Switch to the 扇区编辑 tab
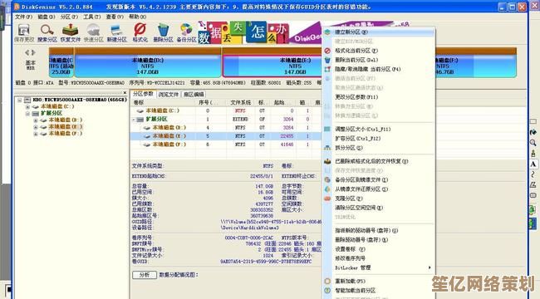The height and width of the screenshot is (299, 540). [x=194, y=95]
